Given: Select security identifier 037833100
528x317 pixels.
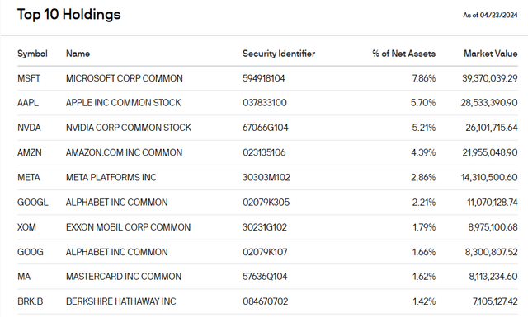Looking at the screenshot, I should pyautogui.click(x=265, y=103).
